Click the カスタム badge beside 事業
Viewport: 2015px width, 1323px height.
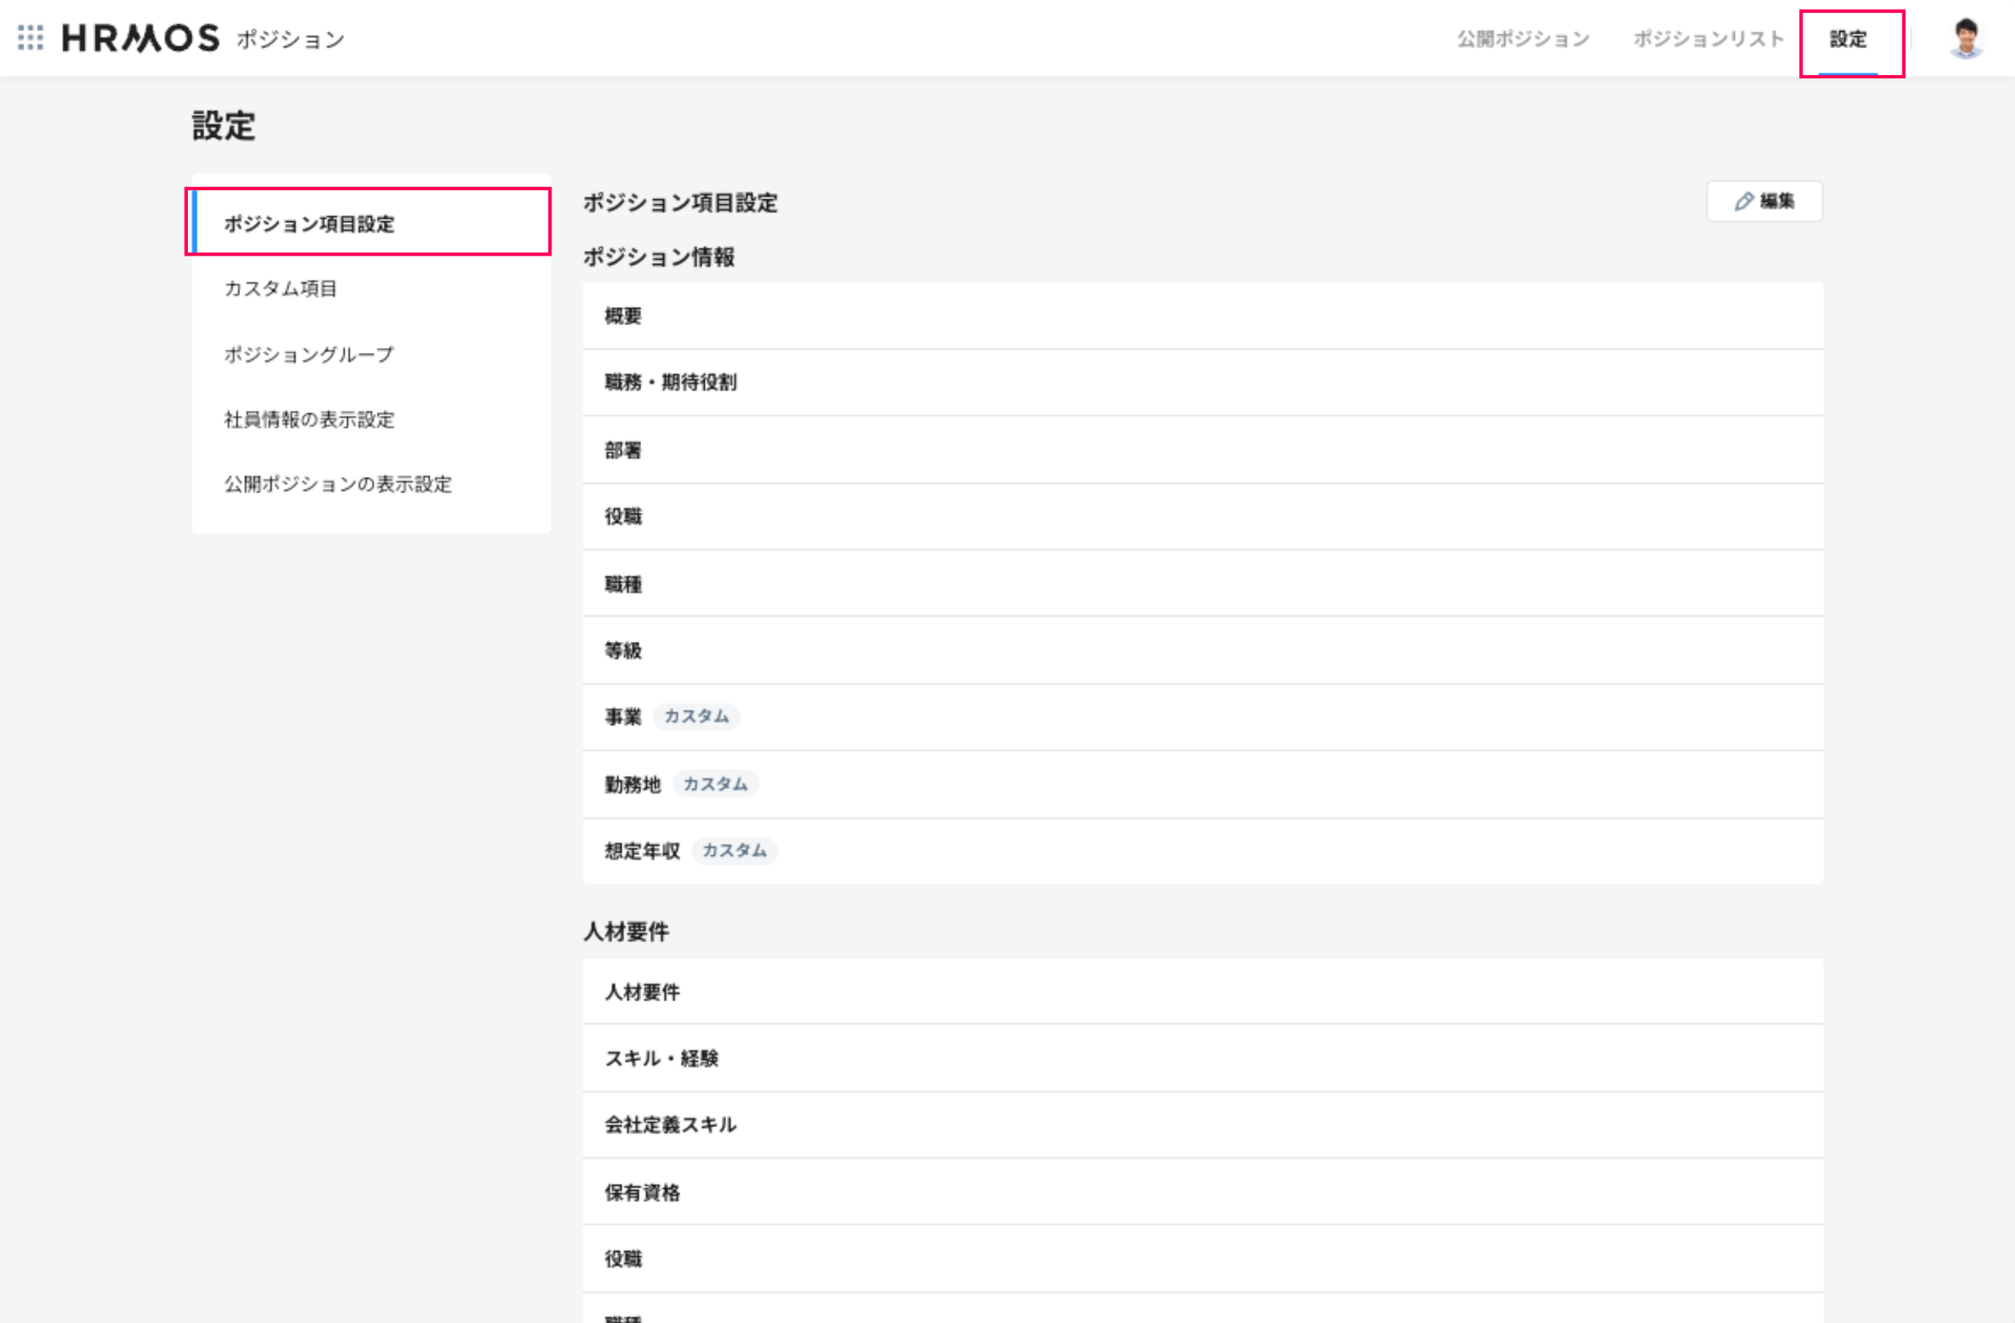[696, 716]
